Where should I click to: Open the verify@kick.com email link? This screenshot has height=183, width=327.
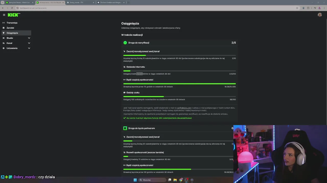pyautogui.click(x=184, y=108)
